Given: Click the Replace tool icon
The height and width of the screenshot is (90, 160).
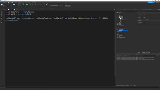Looking at the screenshot, I should [x=17, y=4].
